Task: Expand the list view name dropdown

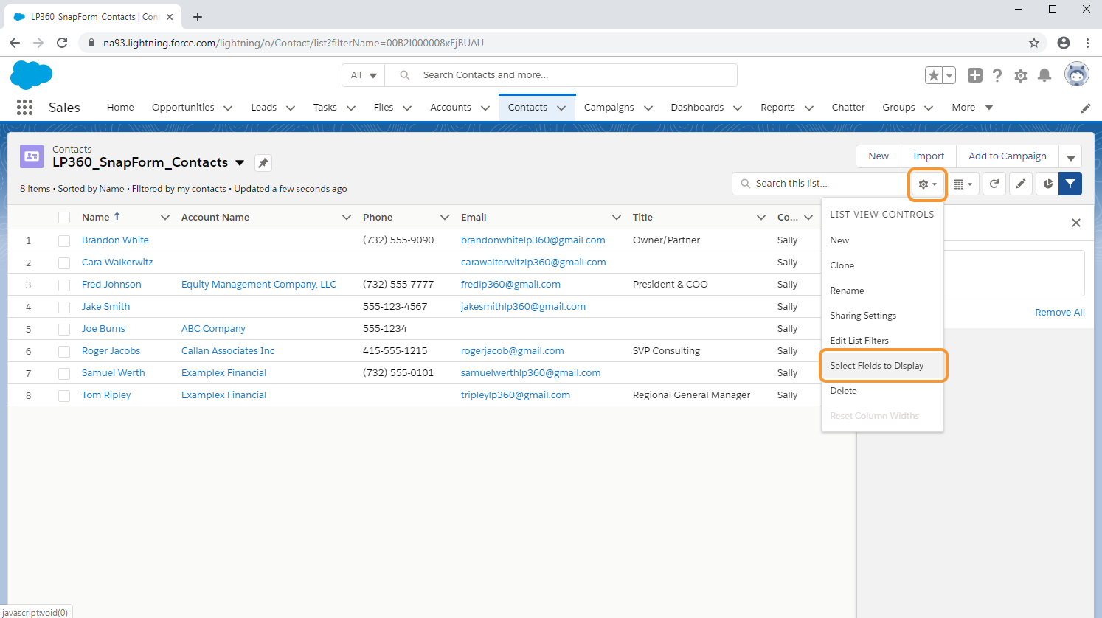Action: click(x=240, y=163)
